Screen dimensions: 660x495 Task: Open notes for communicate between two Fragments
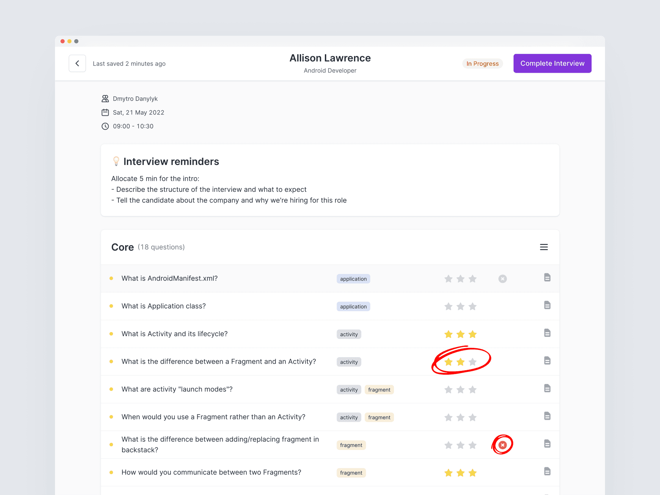click(547, 471)
